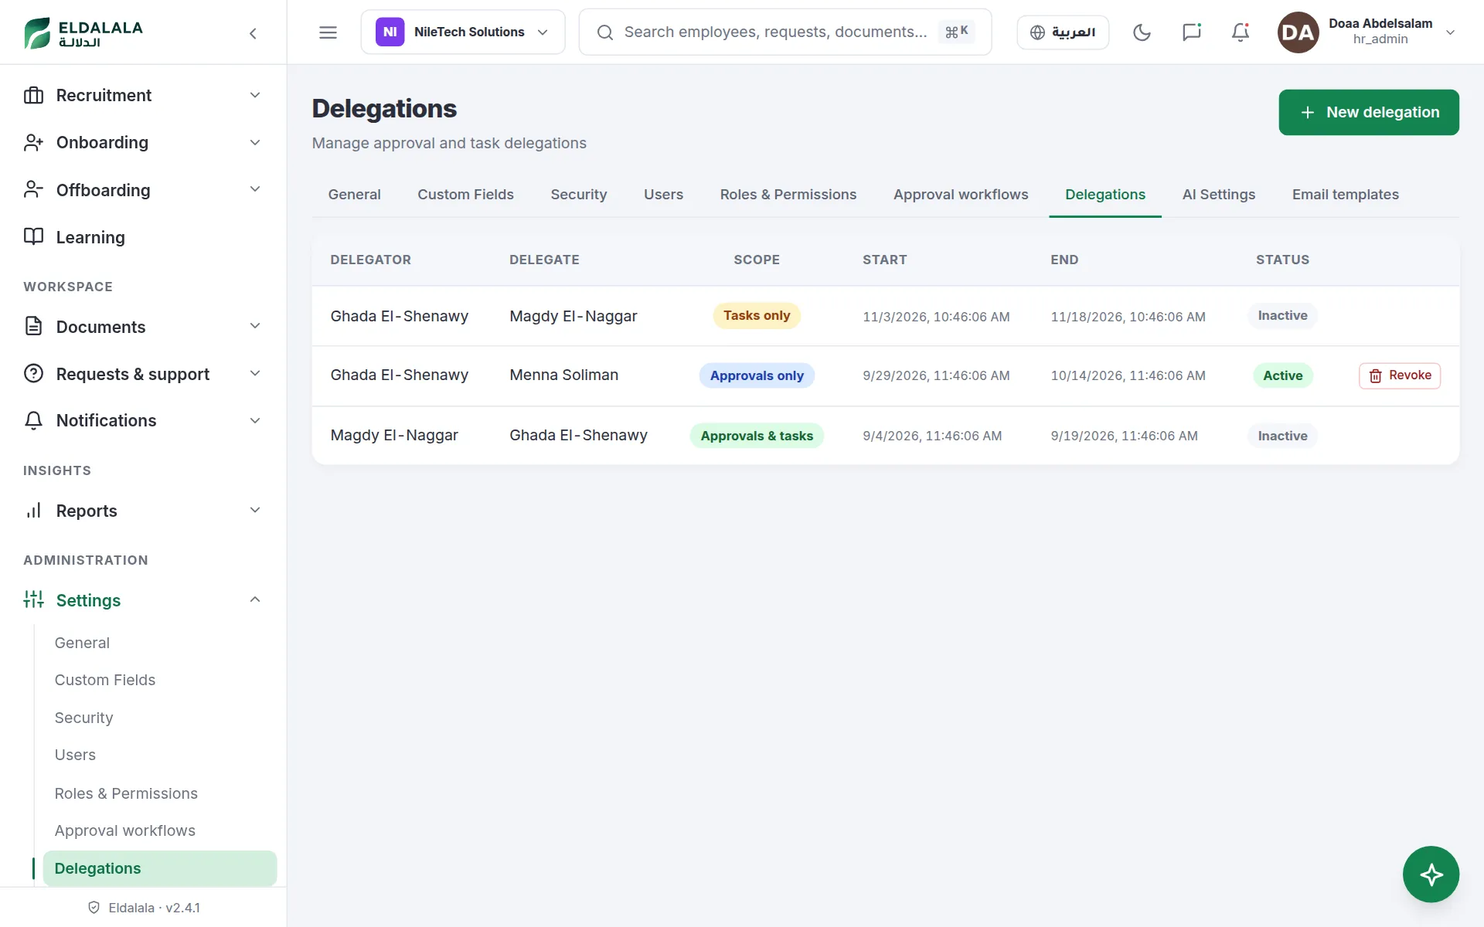Open the NileTech Solutions company dropdown
Screen dimensions: 1484x927
point(463,32)
